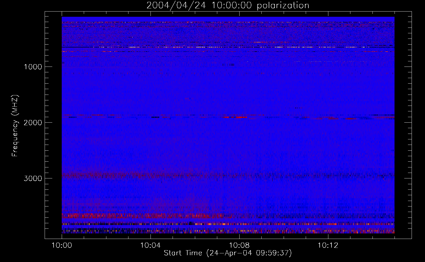Click the plot title '2004/04/24 10:00:00 polarization'
Image resolution: width=425 pixels, height=262 pixels.
point(228,6)
